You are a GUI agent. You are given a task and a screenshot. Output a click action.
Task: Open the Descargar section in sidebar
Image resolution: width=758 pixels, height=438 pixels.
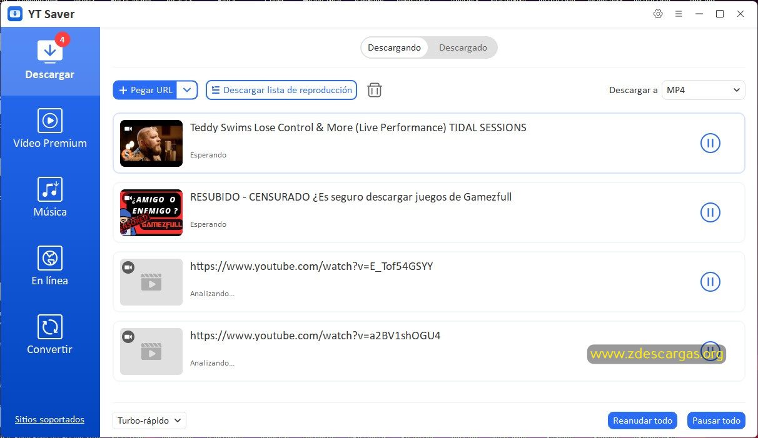pos(50,61)
